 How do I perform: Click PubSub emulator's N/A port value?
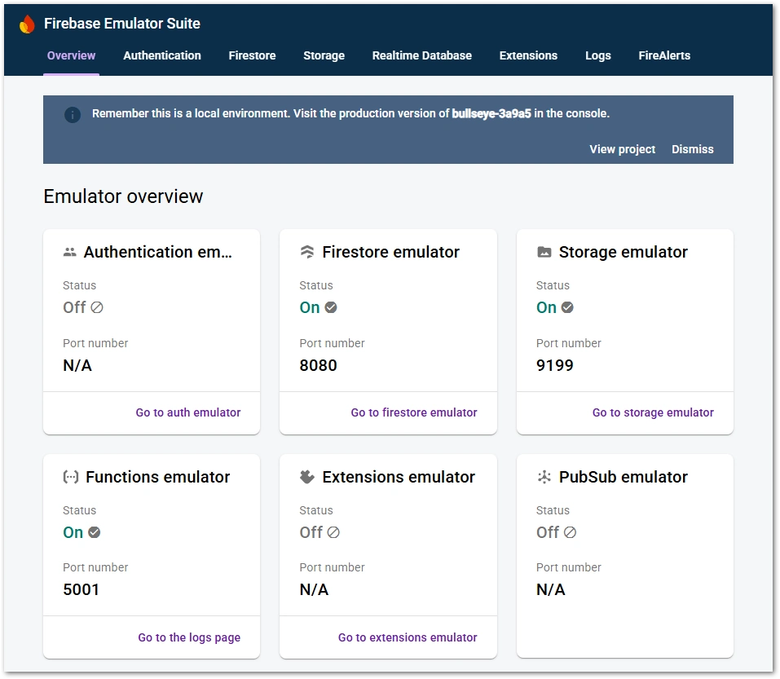click(551, 590)
